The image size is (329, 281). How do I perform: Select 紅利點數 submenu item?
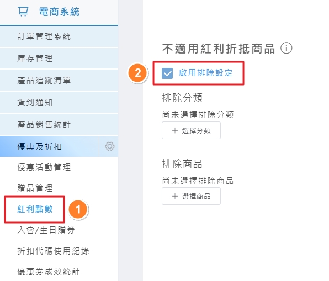(x=35, y=209)
